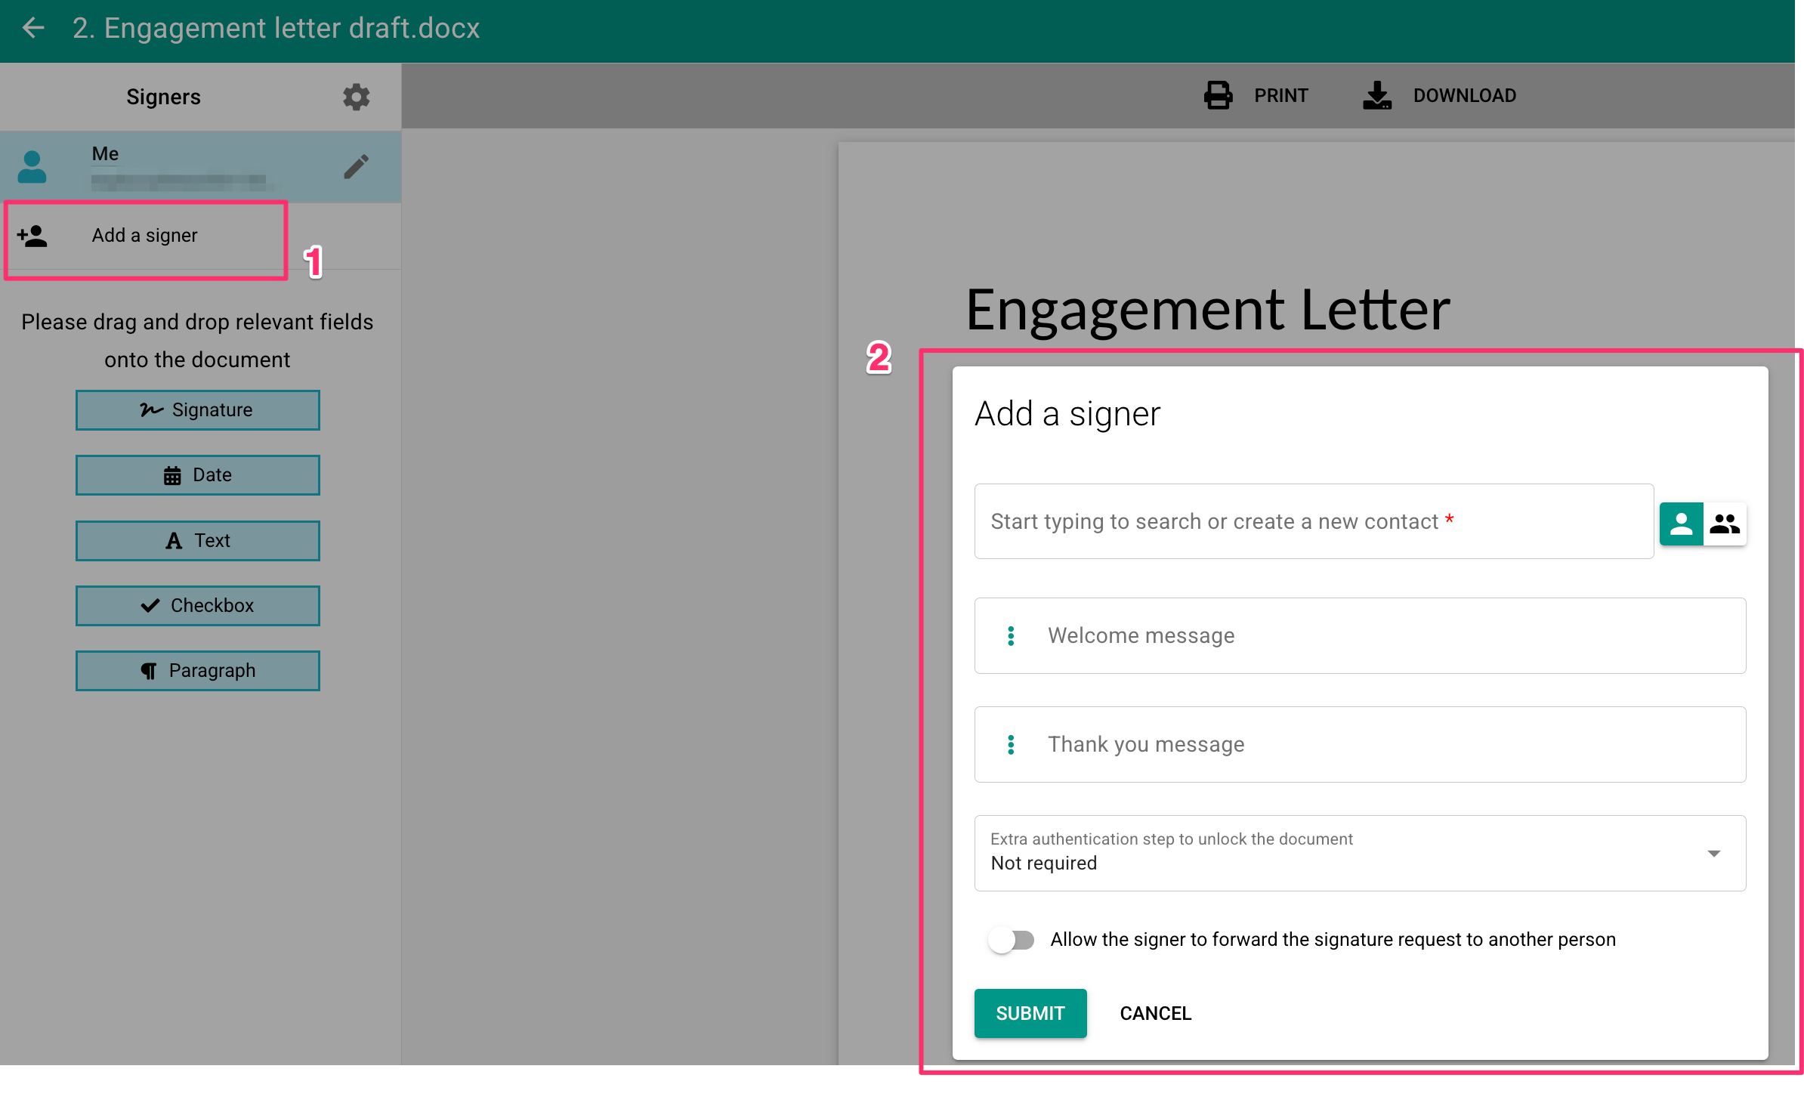
Task: Click the pencil edit icon for Me
Action: (356, 167)
